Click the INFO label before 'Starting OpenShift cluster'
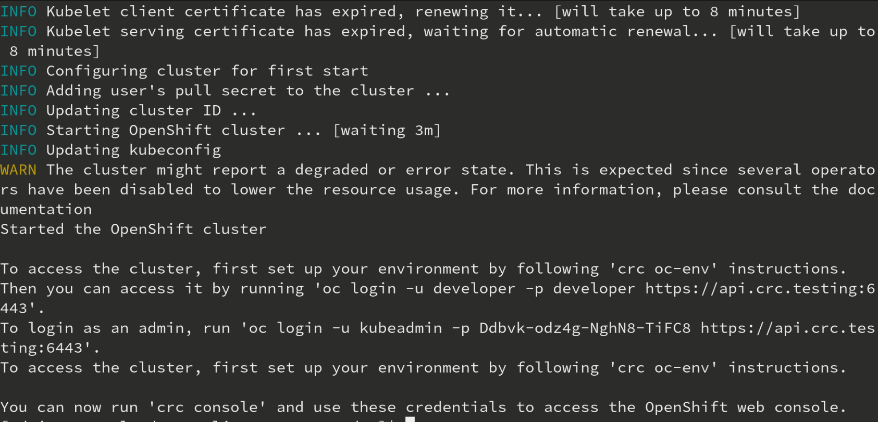Image resolution: width=878 pixels, height=422 pixels. pyautogui.click(x=18, y=130)
